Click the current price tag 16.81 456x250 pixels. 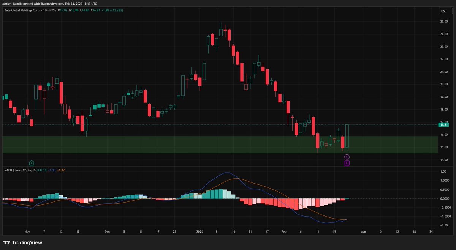point(443,124)
